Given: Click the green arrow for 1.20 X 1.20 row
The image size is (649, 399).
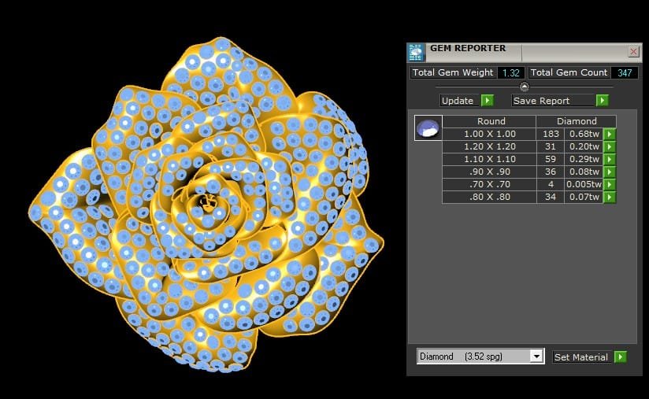Looking at the screenshot, I should pyautogui.click(x=609, y=147).
